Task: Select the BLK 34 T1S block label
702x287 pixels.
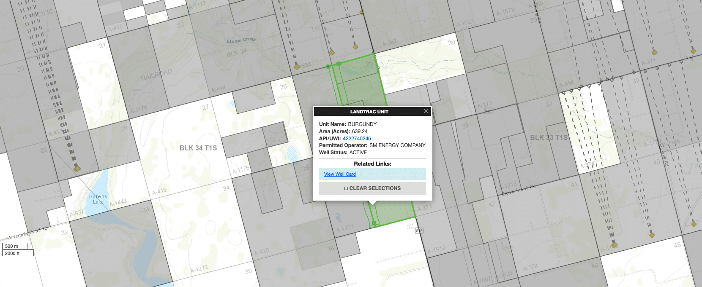Action: coord(198,148)
